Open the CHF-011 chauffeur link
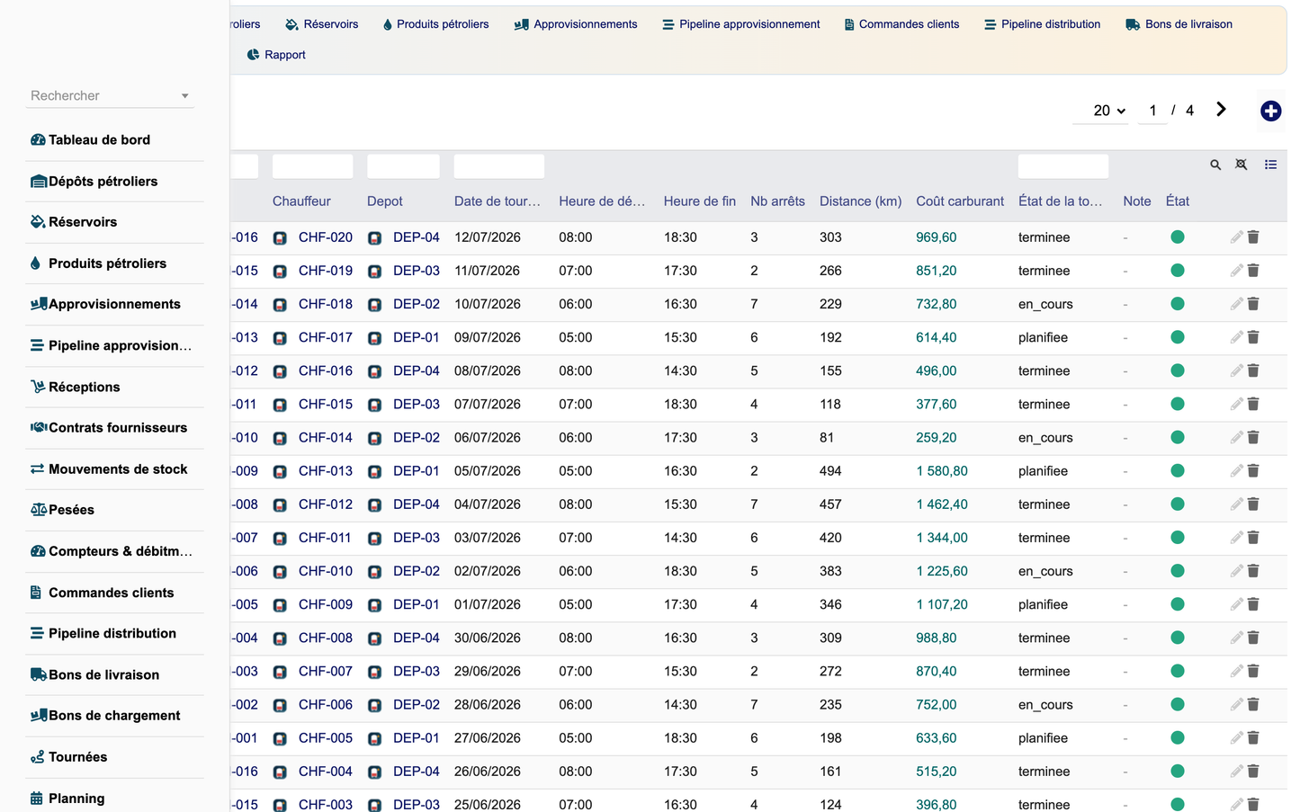This screenshot has height=812, width=1300. click(x=326, y=538)
